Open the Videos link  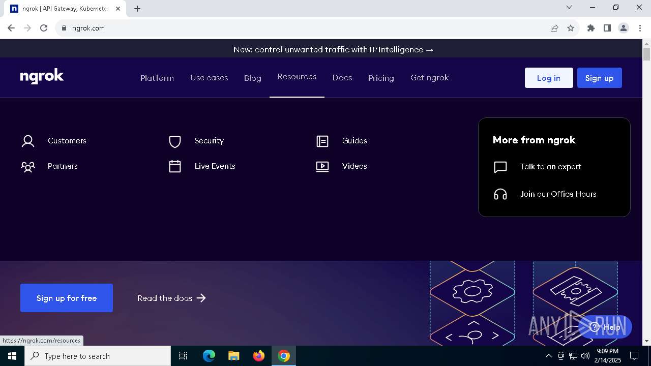pyautogui.click(x=354, y=166)
